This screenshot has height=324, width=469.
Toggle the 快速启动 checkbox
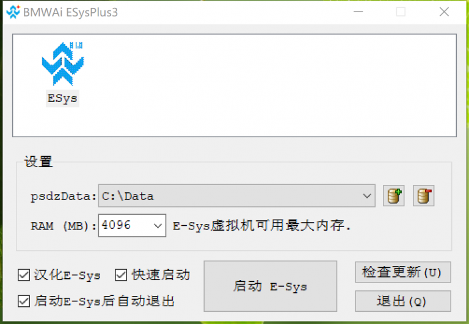click(121, 275)
